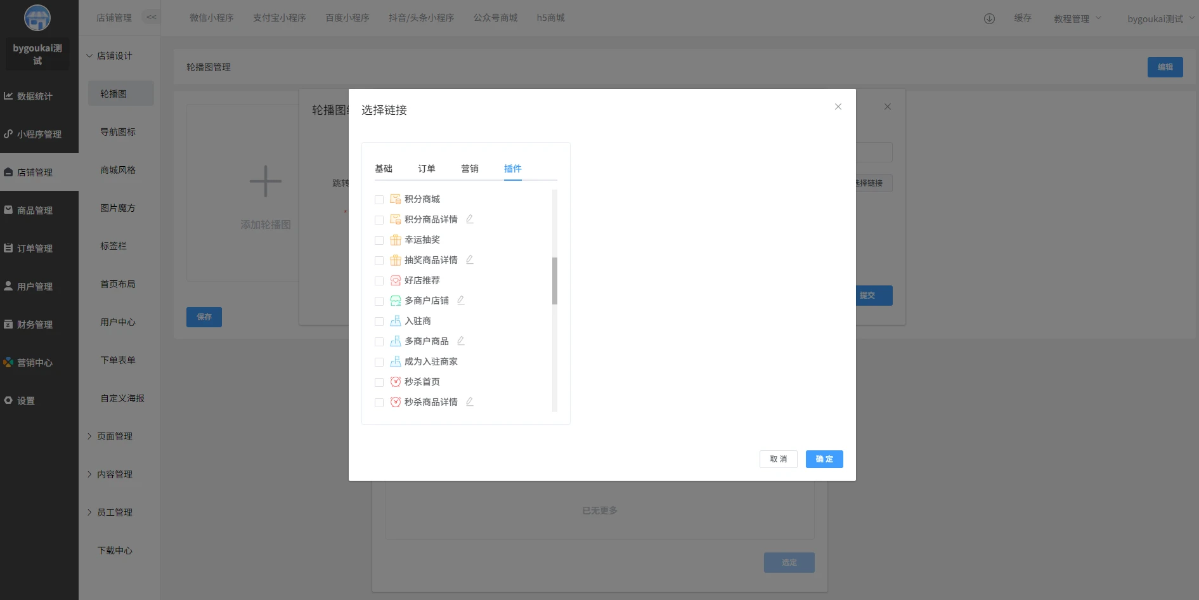Click the edit pencil beside 多商户商品
The height and width of the screenshot is (600, 1199).
[x=461, y=341]
